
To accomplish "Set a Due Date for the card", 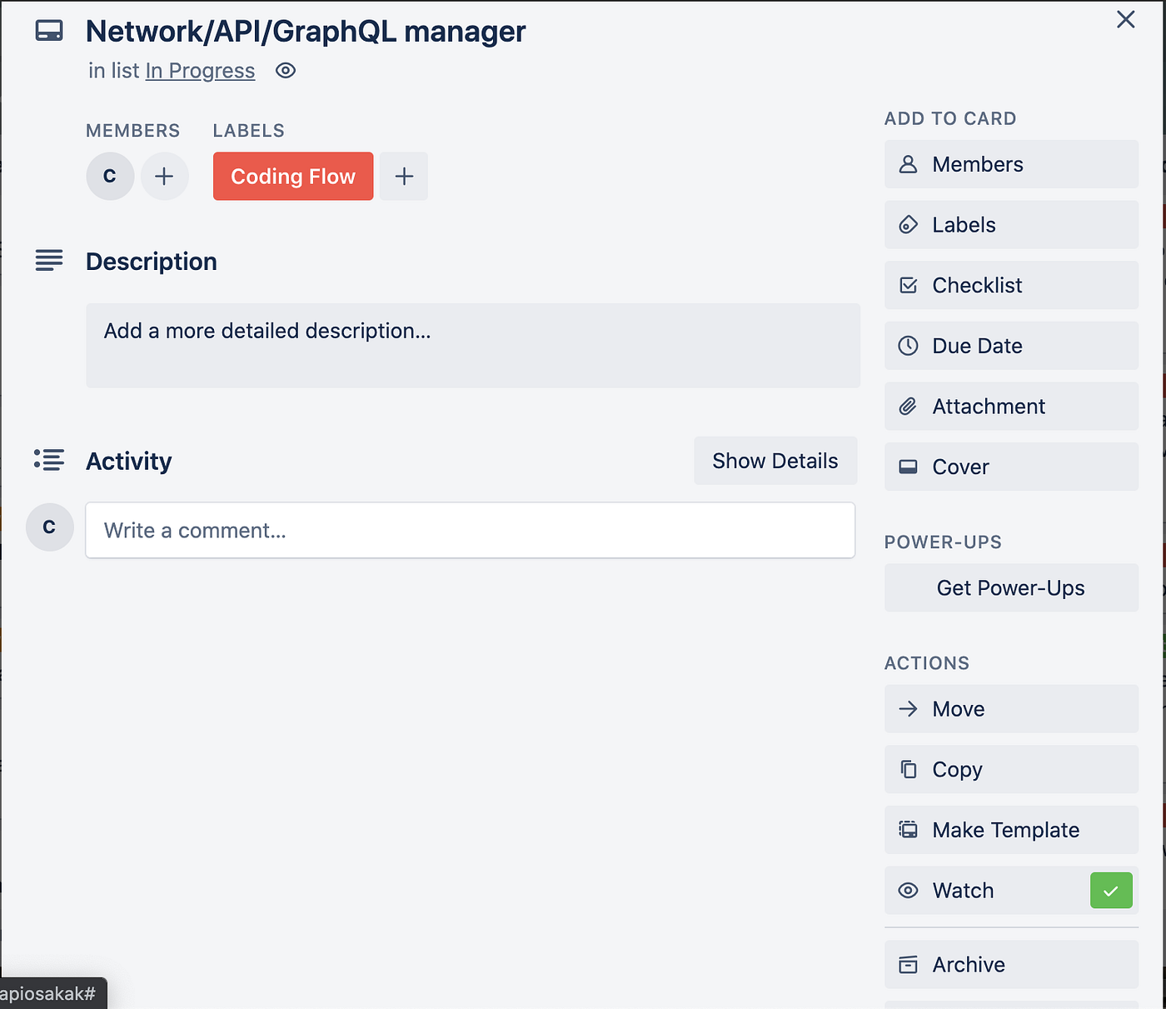I will 1011,346.
